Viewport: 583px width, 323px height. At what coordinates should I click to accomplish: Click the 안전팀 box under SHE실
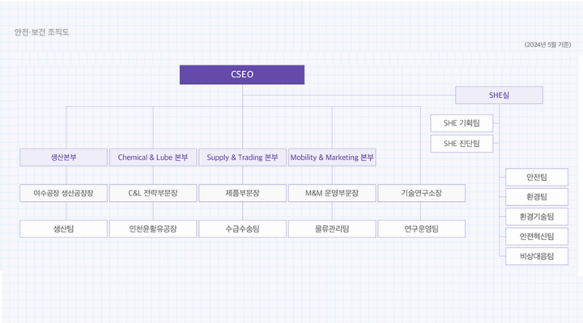(x=536, y=177)
